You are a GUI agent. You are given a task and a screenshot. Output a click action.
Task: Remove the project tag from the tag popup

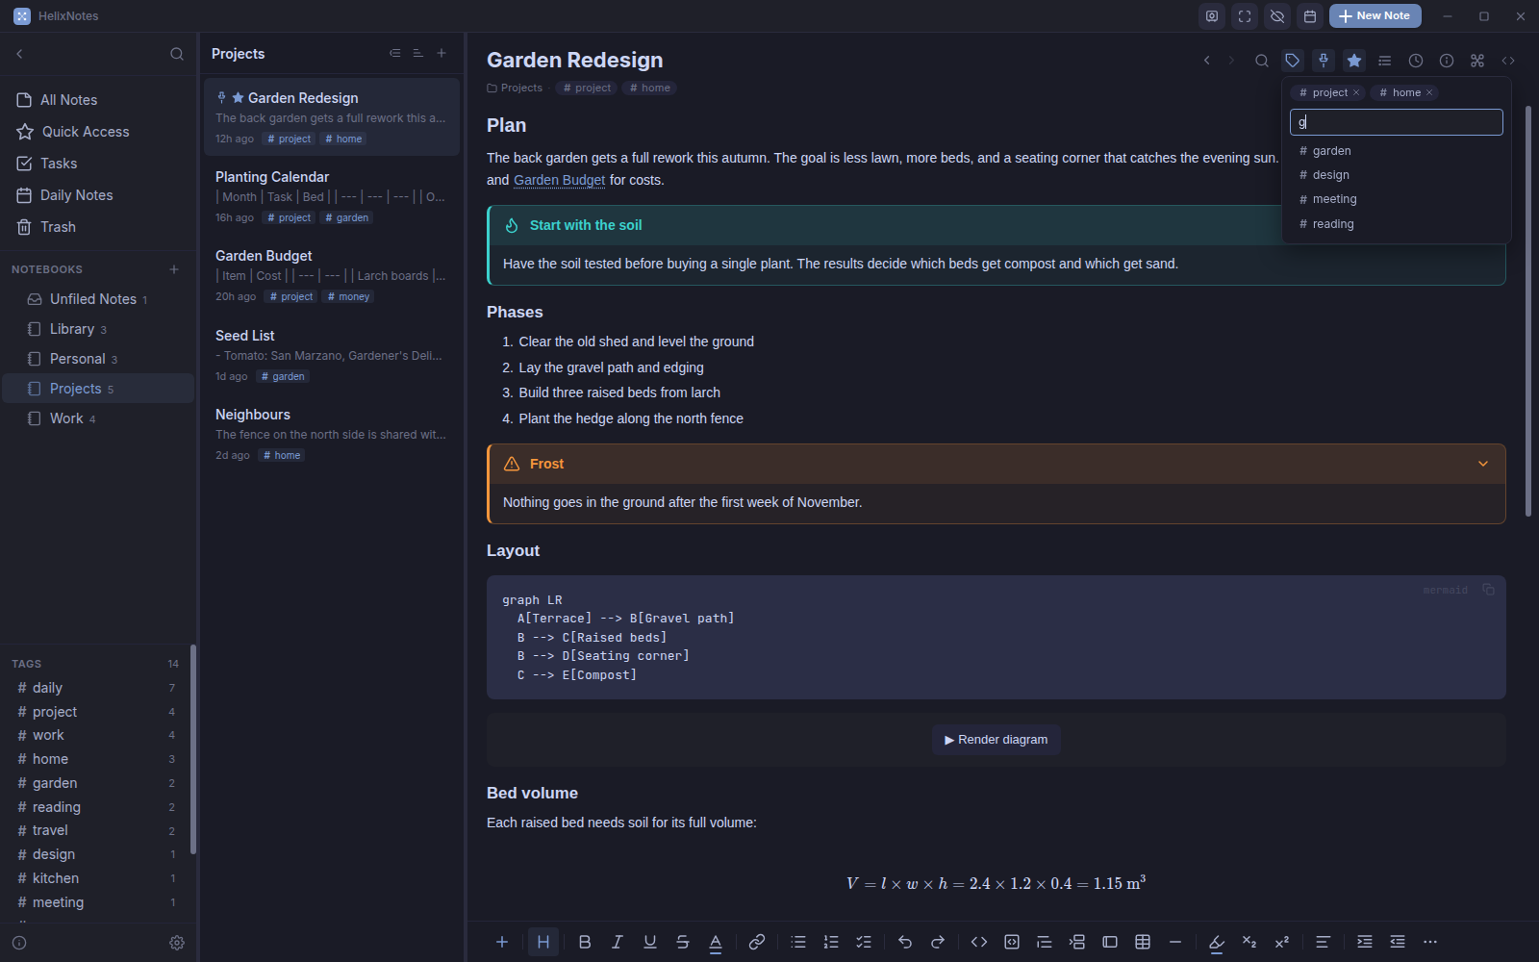pos(1356,92)
